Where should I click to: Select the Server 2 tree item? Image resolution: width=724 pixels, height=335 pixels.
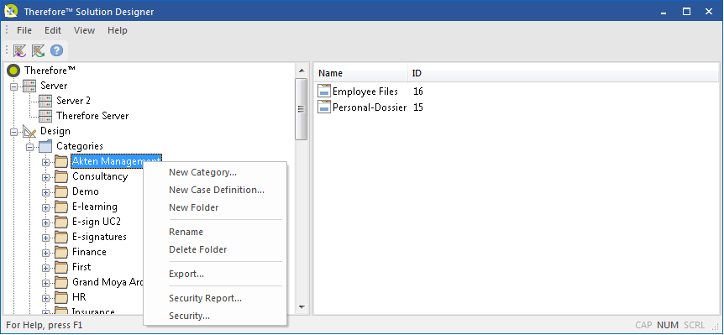(73, 101)
